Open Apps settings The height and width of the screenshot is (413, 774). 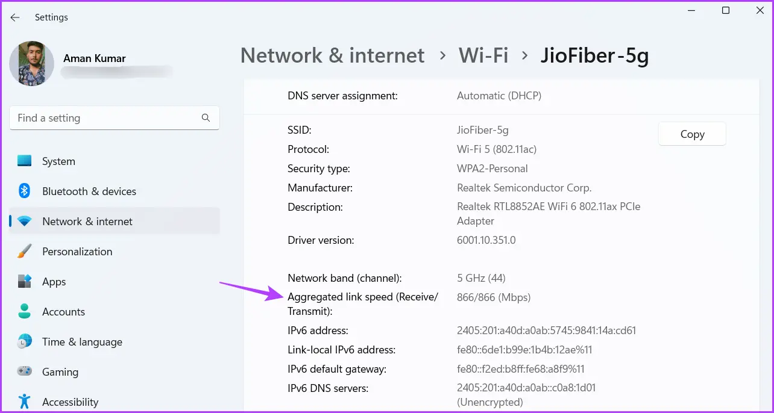[x=115, y=282]
